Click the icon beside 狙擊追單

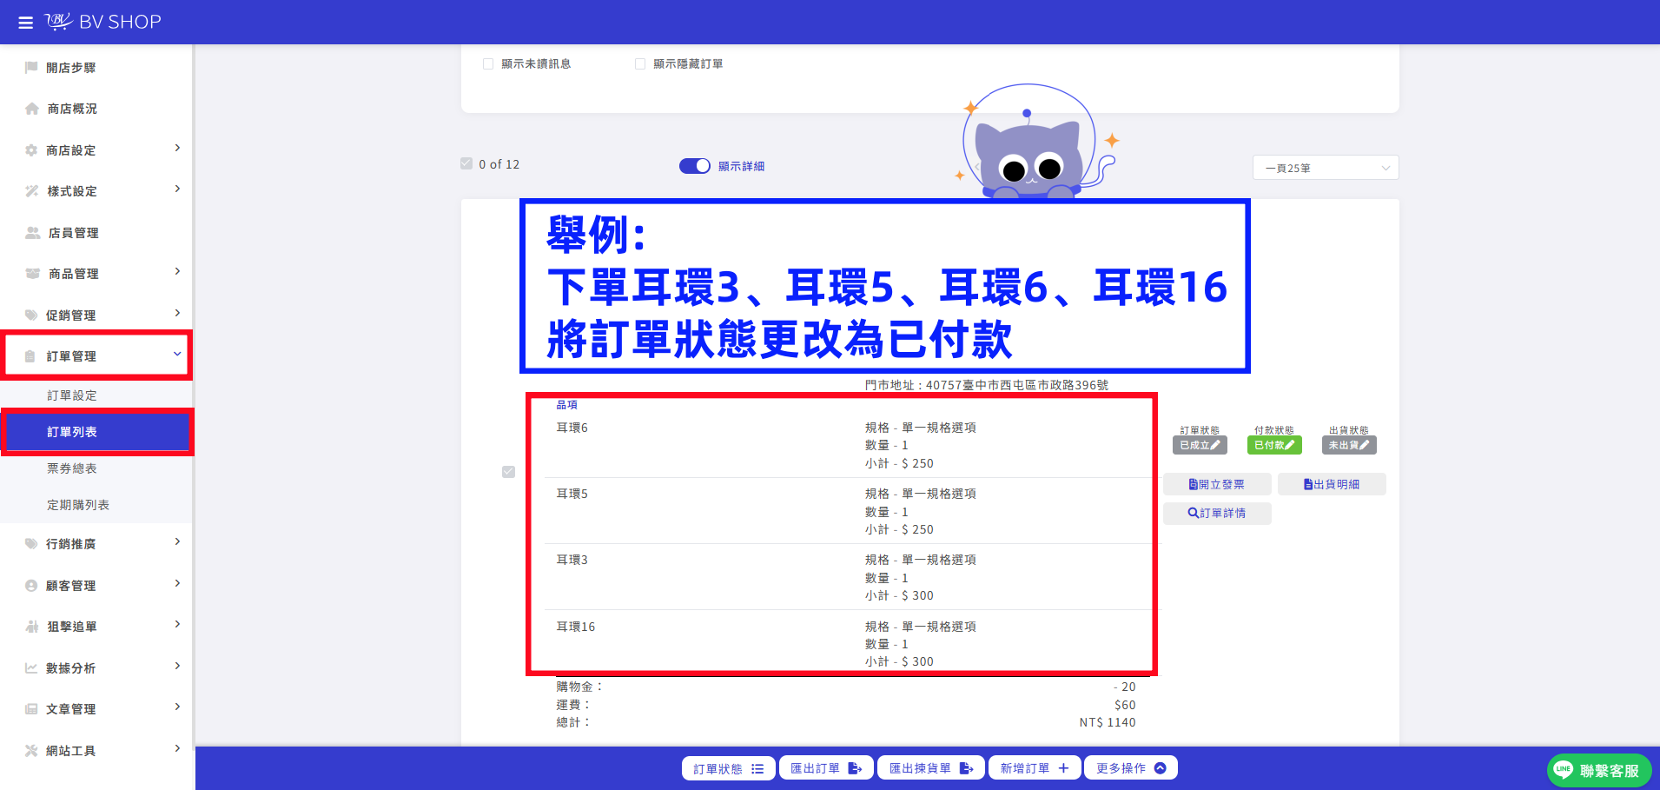32,627
